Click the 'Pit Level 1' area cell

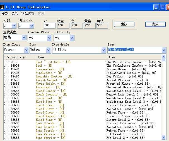click(x=125, y=134)
